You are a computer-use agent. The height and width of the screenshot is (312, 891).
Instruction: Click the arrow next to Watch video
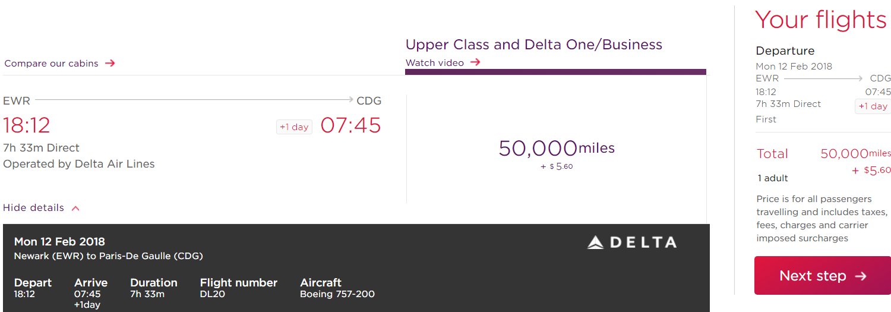pos(475,62)
